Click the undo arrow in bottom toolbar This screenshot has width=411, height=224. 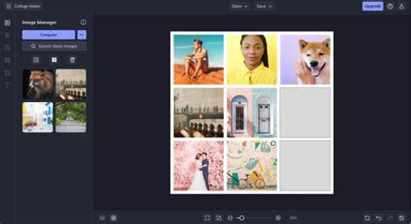(379, 218)
